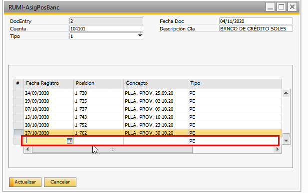Click the # column header
Viewport: 308px width, 193px height.
[18, 83]
